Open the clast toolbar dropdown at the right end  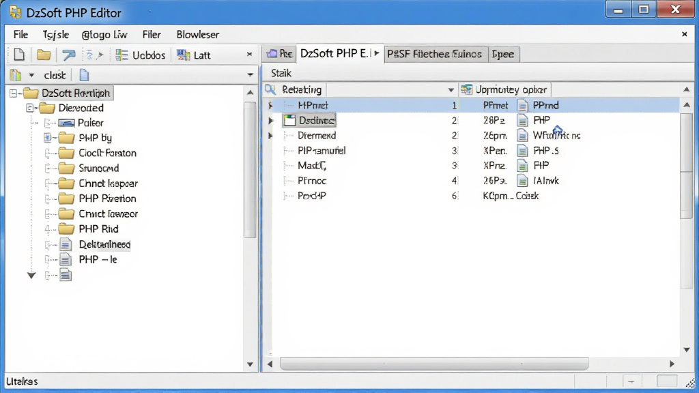pyautogui.click(x=250, y=75)
